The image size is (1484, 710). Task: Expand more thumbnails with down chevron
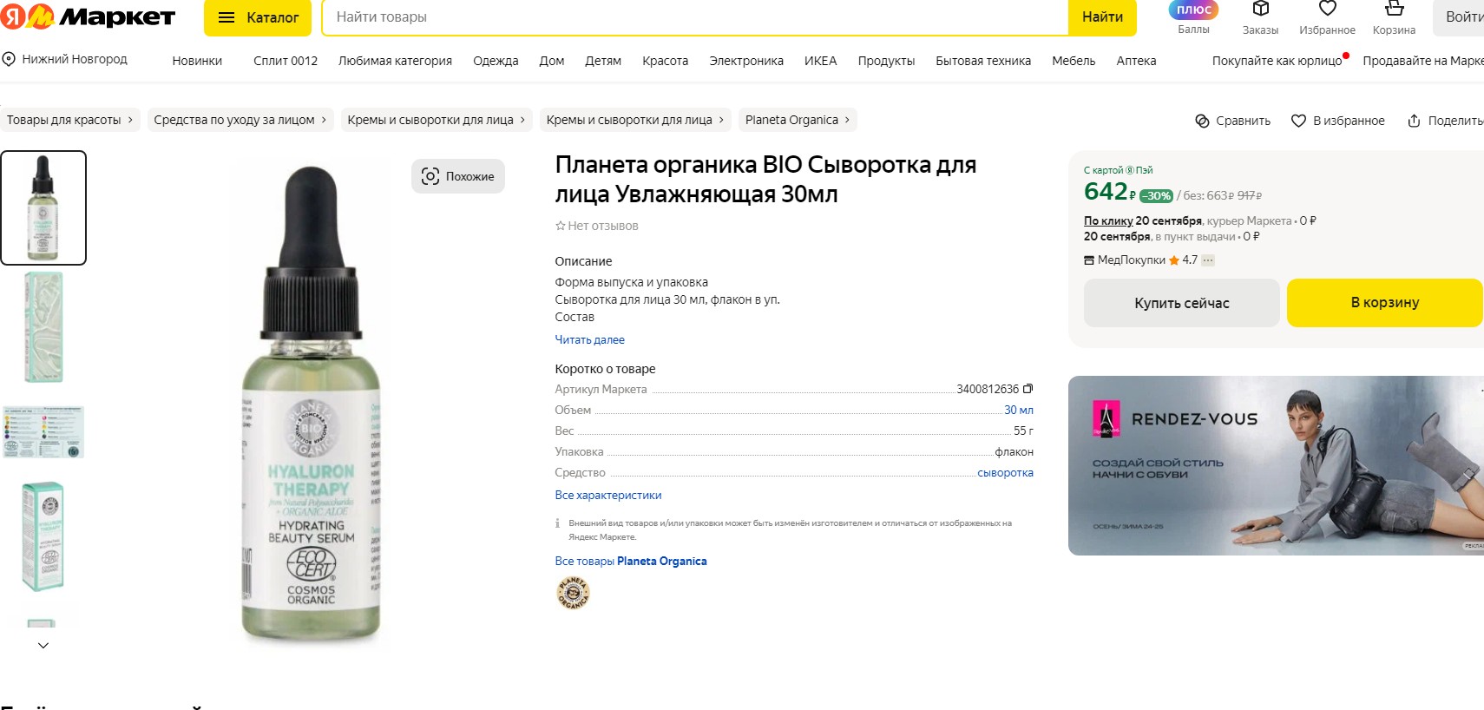pyautogui.click(x=43, y=645)
